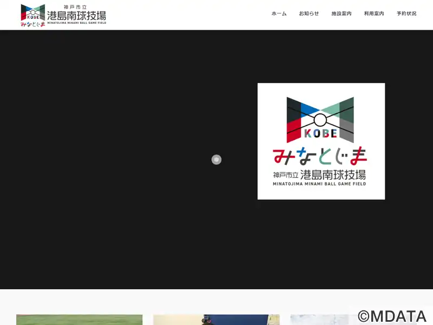Open the 施設案内 menu item

(342, 14)
